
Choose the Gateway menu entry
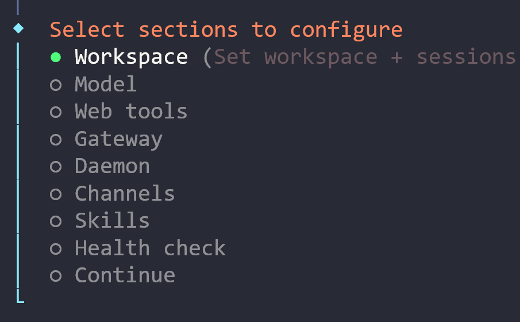[118, 139]
